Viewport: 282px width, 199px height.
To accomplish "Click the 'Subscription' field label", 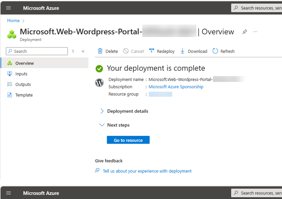I will tap(120, 87).
